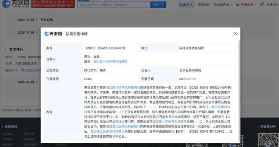Click 快速链接 footer heading

click(11, 126)
